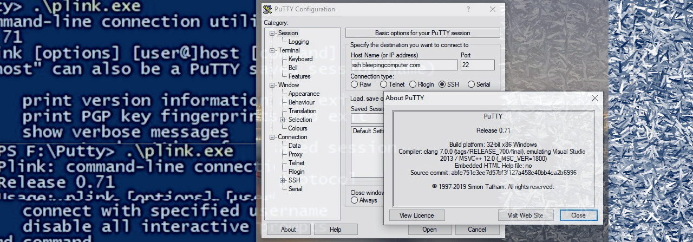Select Default Settings in sessions list
693x242 pixels.
[x=368, y=131]
